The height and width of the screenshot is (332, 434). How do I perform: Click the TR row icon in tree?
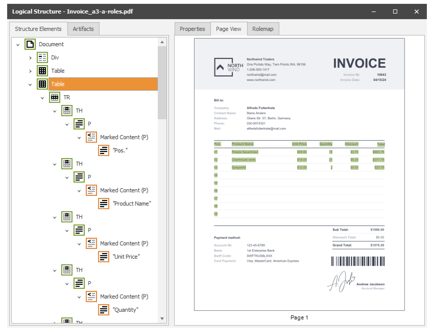click(x=55, y=97)
